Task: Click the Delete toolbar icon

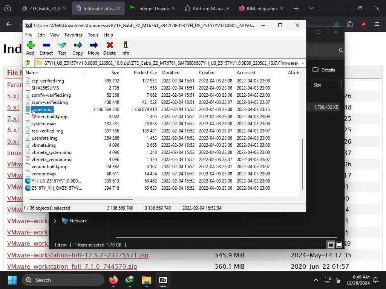Action: pos(110,48)
